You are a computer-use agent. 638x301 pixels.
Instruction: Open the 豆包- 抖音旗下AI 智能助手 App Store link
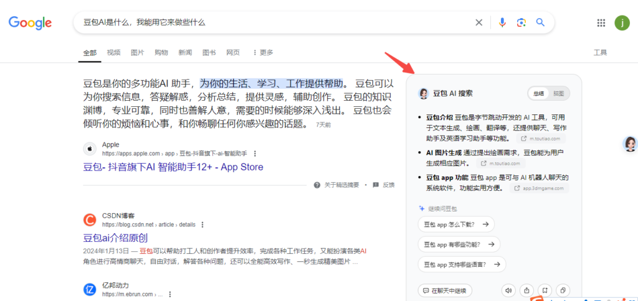pyautogui.click(x=173, y=167)
